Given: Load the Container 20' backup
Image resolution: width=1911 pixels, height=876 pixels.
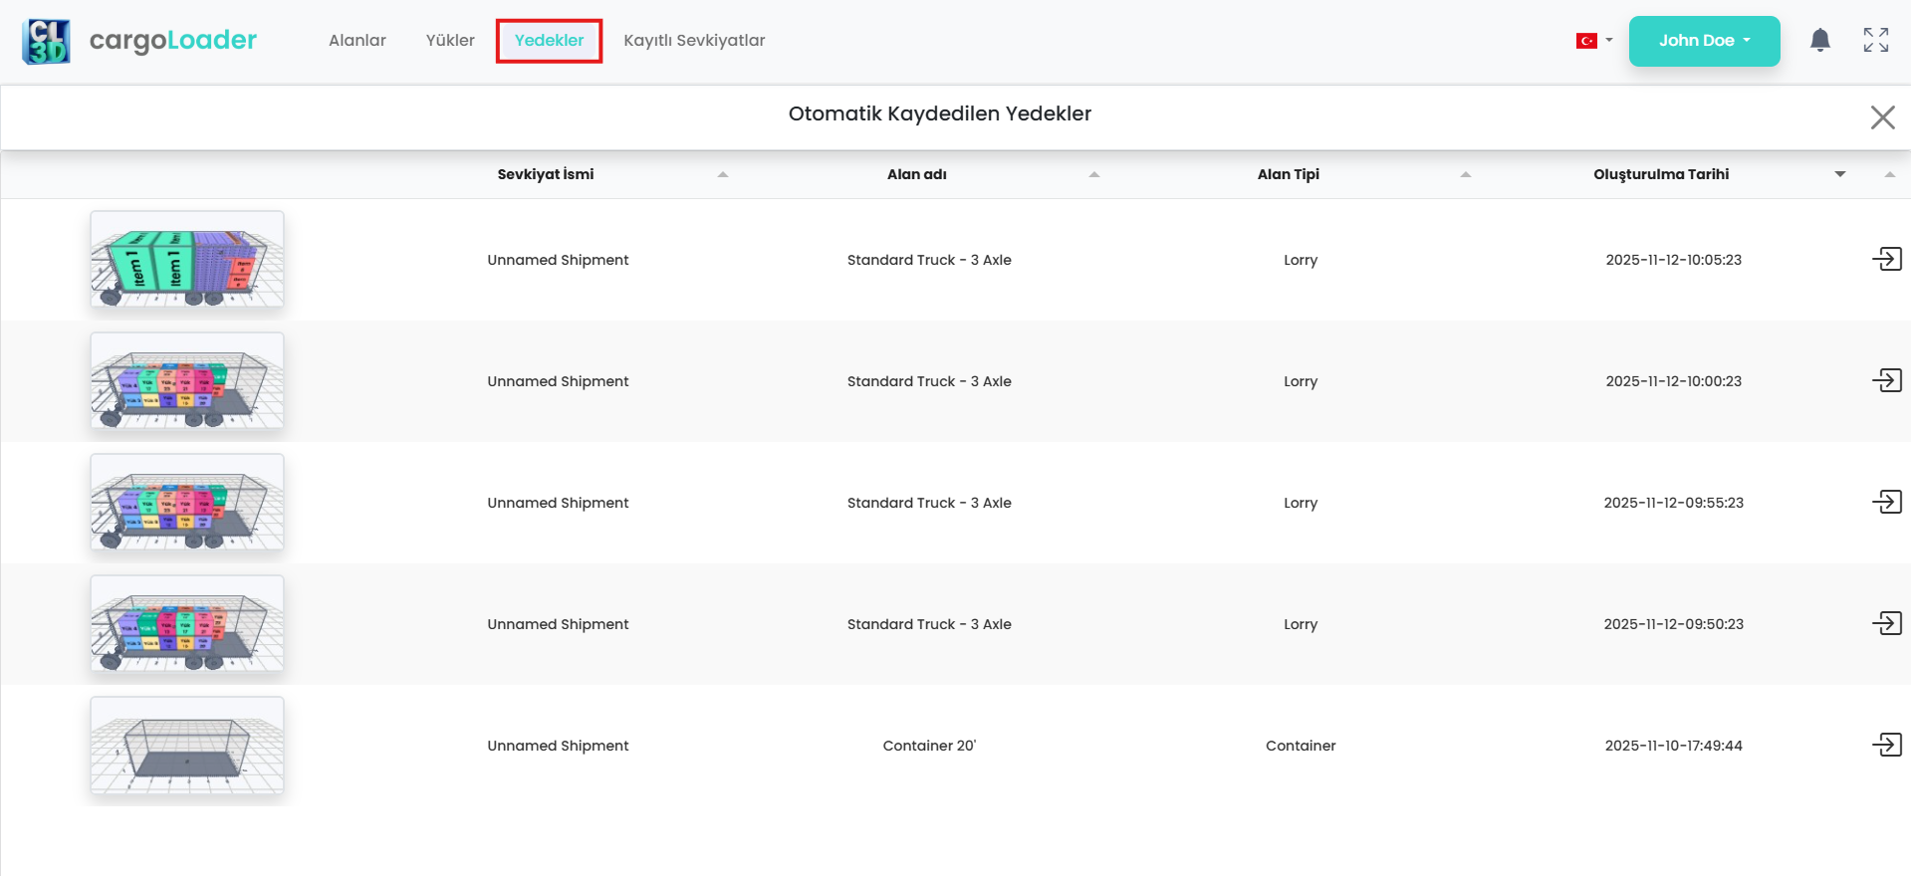Looking at the screenshot, I should click(1886, 746).
